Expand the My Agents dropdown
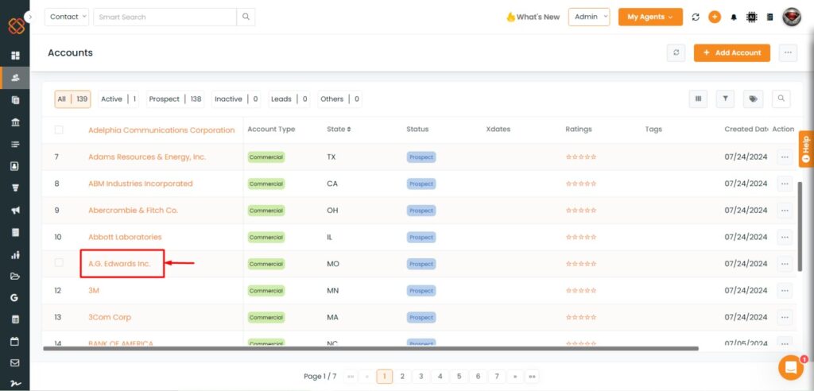This screenshot has height=391, width=814. point(650,17)
